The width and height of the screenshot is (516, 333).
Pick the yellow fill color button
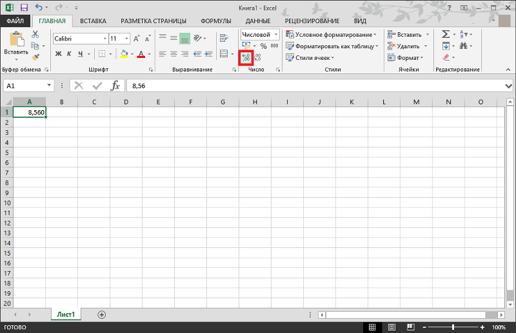tap(124, 53)
